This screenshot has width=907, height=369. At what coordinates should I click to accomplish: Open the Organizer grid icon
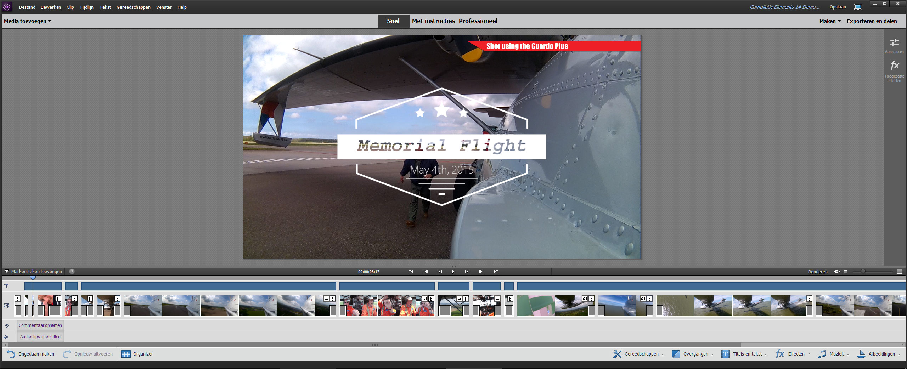coord(126,354)
